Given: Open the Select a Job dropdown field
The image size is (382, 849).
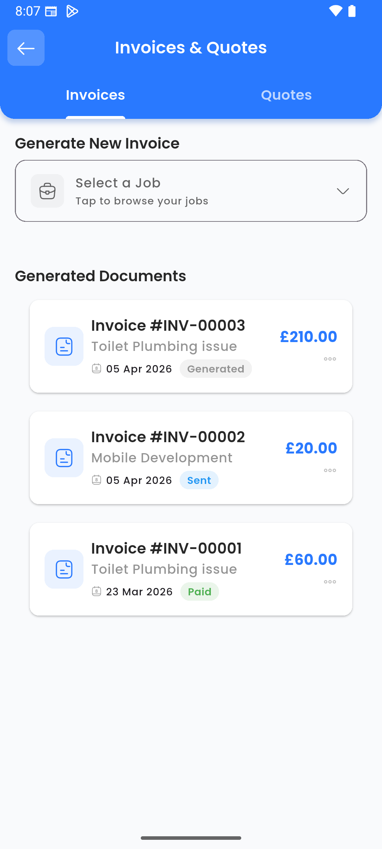Looking at the screenshot, I should (191, 191).
